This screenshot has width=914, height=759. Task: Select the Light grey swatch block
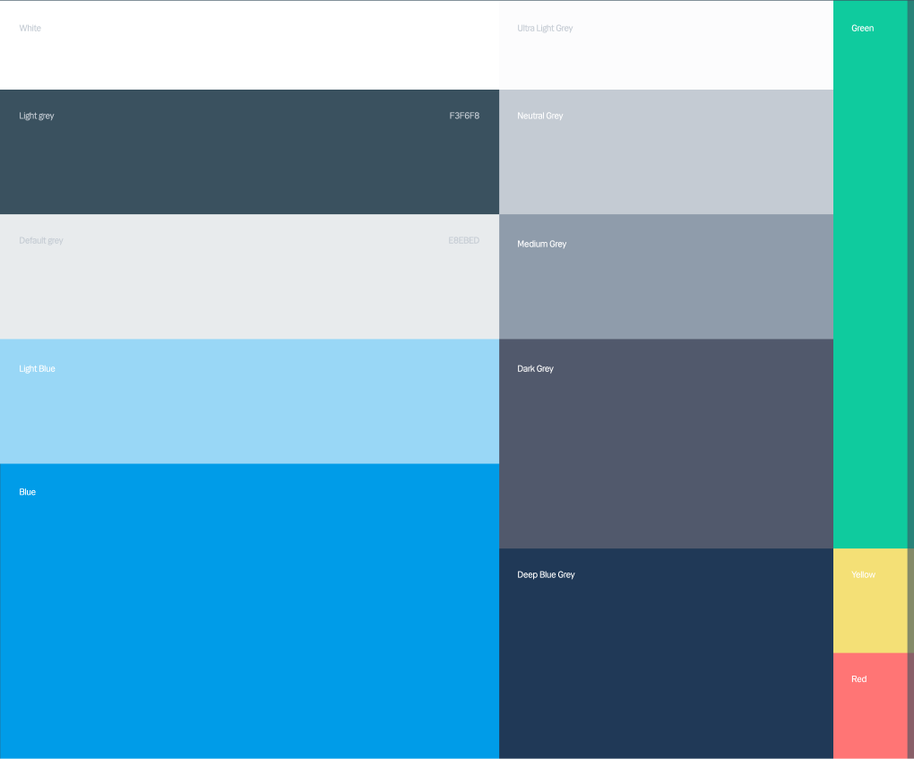(x=249, y=151)
